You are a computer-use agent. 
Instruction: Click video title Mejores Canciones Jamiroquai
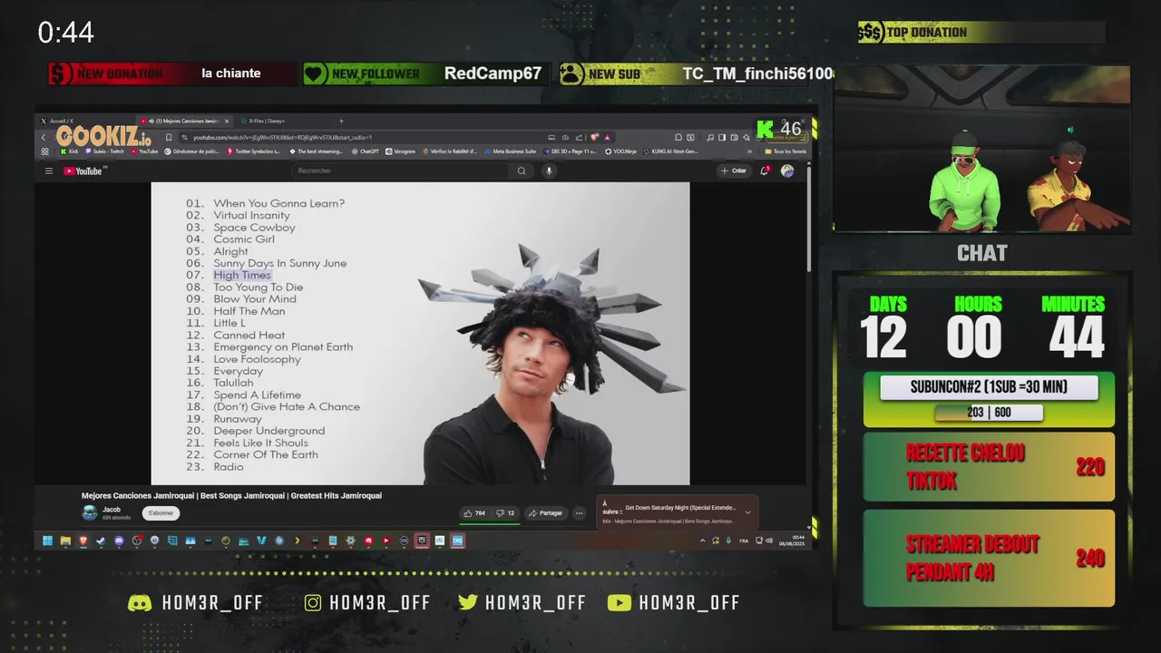click(x=231, y=496)
